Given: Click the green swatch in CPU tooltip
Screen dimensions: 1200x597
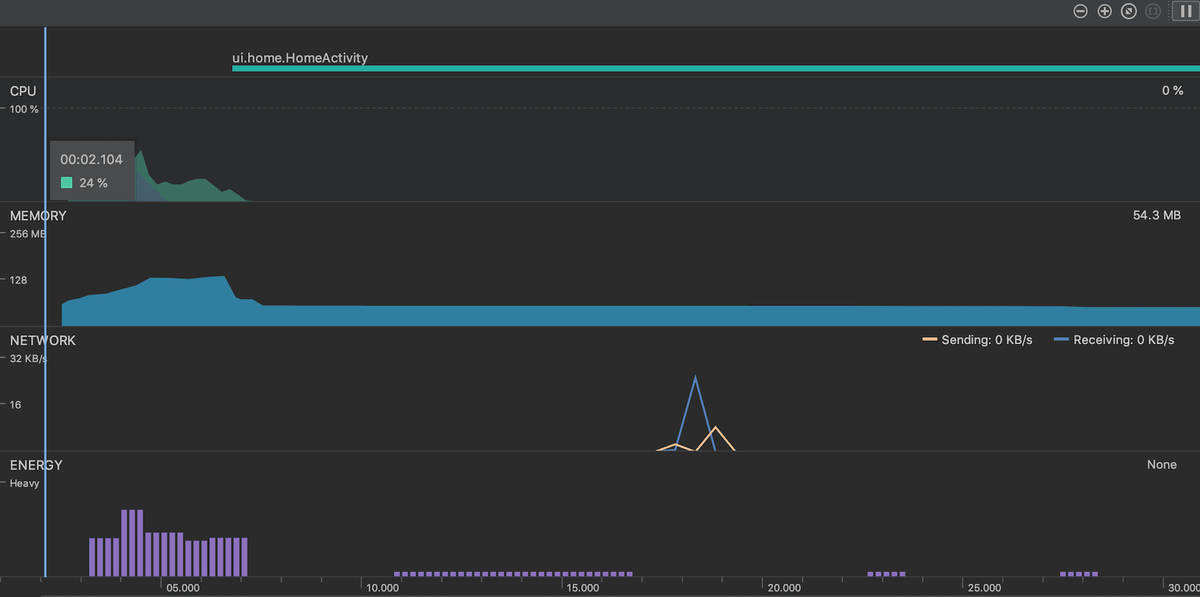Looking at the screenshot, I should [x=67, y=183].
